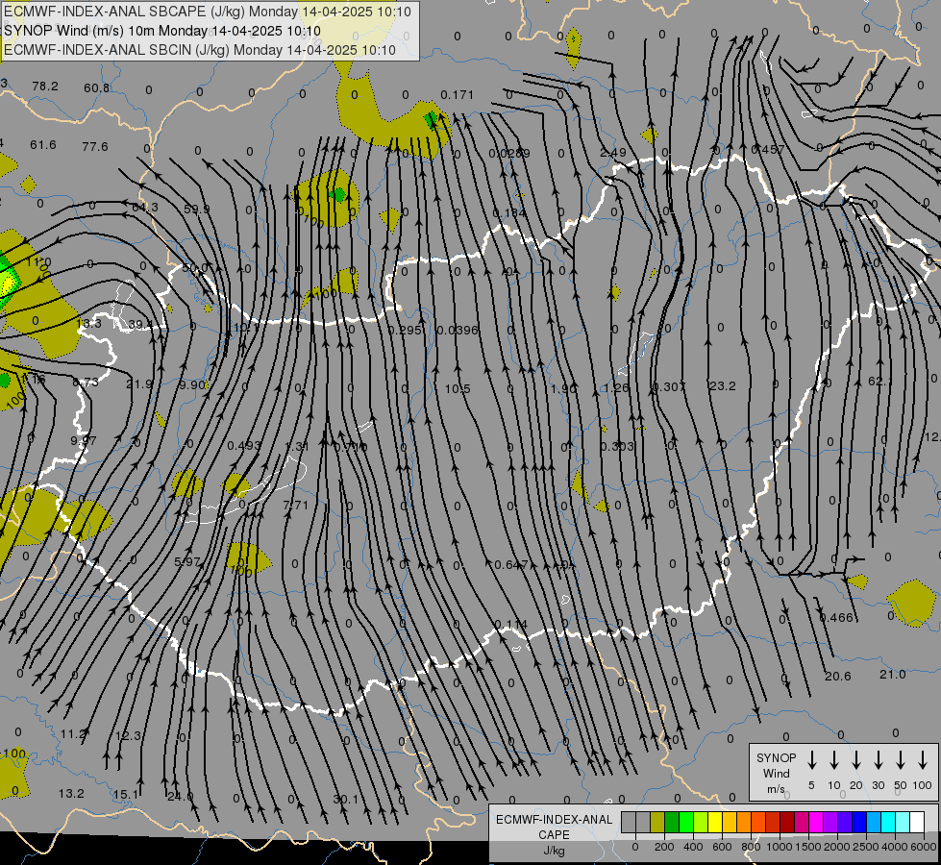Click the 0.171 value on the map
This screenshot has width=941, height=865.
(x=458, y=95)
